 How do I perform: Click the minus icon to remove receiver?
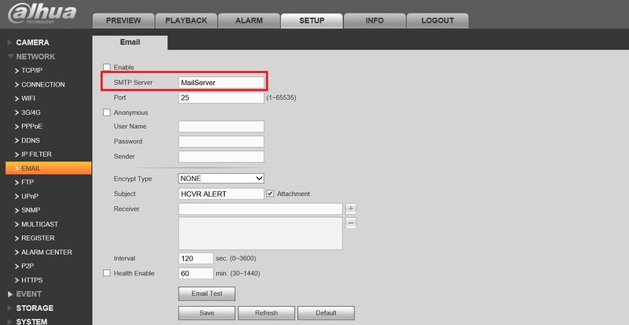click(351, 223)
